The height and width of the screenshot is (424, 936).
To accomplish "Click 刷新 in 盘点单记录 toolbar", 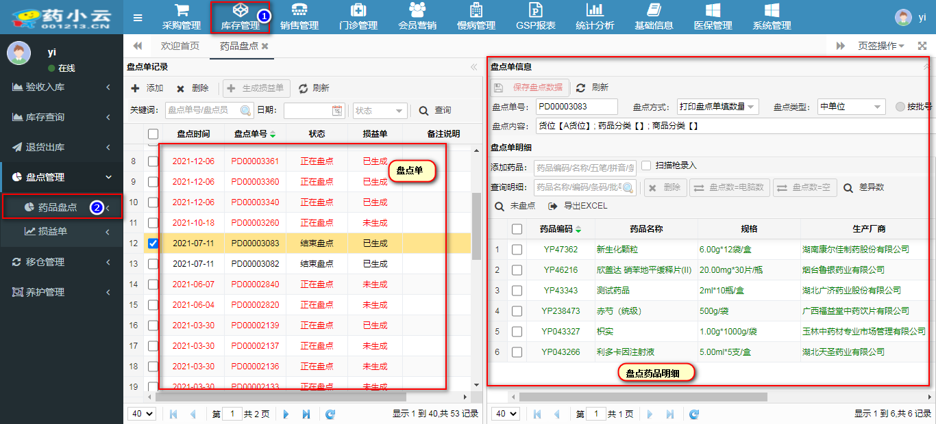I will [x=313, y=88].
